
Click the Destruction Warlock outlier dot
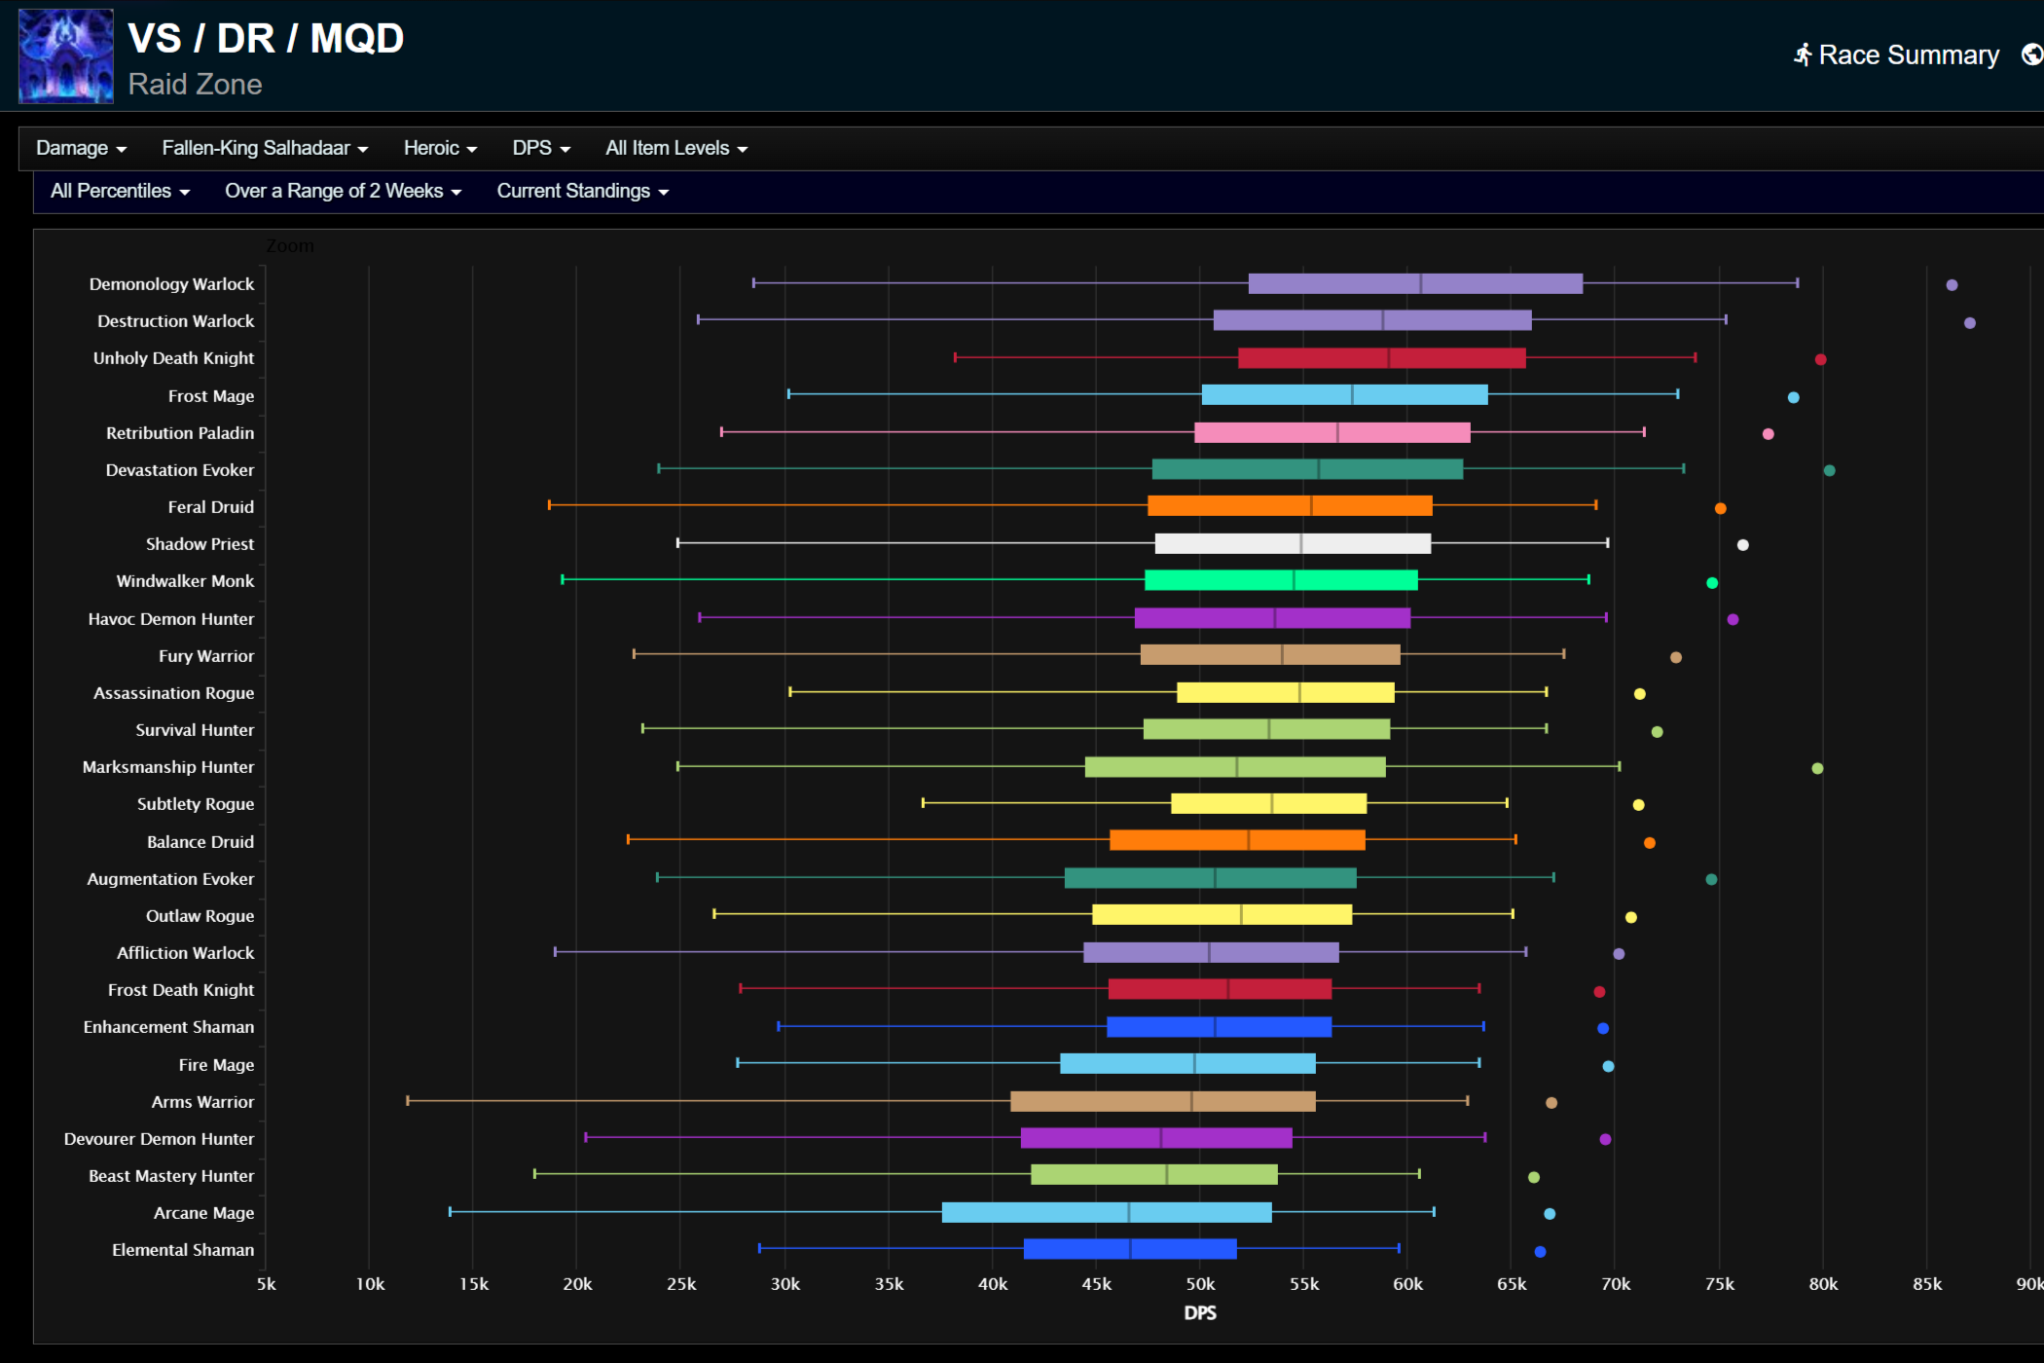coord(1969,323)
